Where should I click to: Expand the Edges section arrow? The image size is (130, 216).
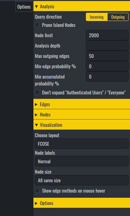(x=36, y=104)
